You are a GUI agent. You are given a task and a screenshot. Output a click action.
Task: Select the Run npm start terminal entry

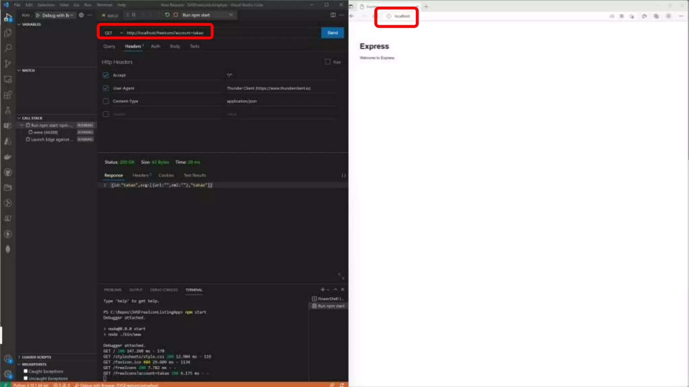click(x=328, y=306)
